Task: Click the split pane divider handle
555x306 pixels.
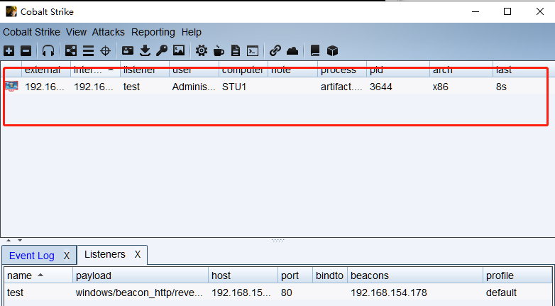Action: click(277, 240)
